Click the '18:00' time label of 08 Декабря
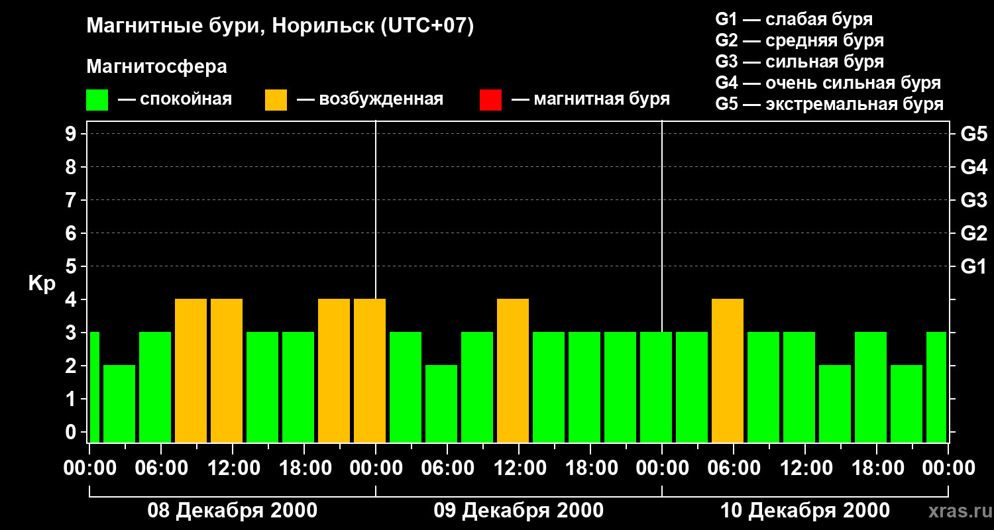This screenshot has width=994, height=530. pos(304,468)
